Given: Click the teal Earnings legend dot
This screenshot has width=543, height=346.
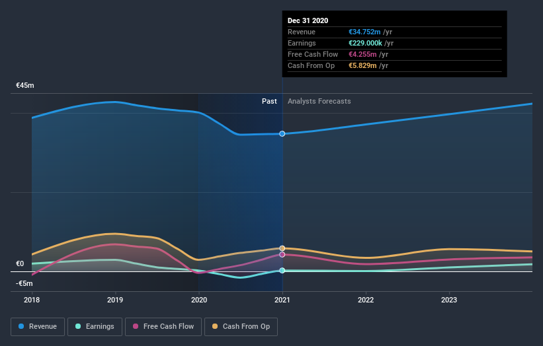Looking at the screenshot, I should click(x=78, y=326).
